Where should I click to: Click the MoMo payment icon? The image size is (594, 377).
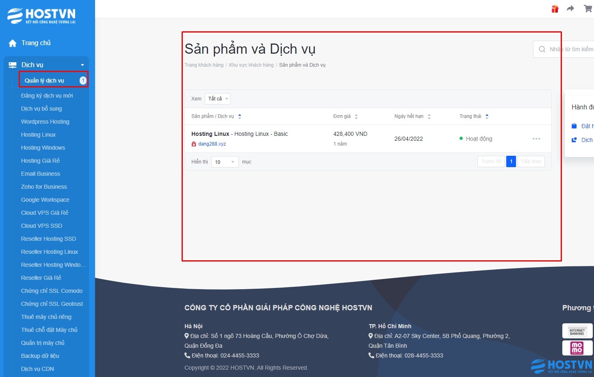coord(577,348)
